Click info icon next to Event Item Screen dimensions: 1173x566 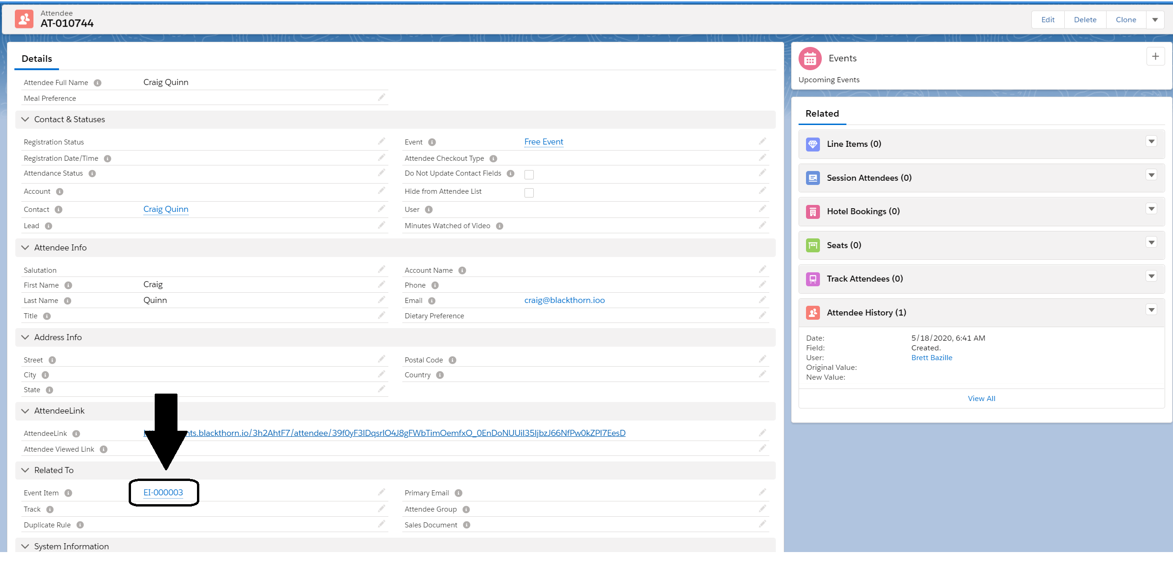coord(68,493)
